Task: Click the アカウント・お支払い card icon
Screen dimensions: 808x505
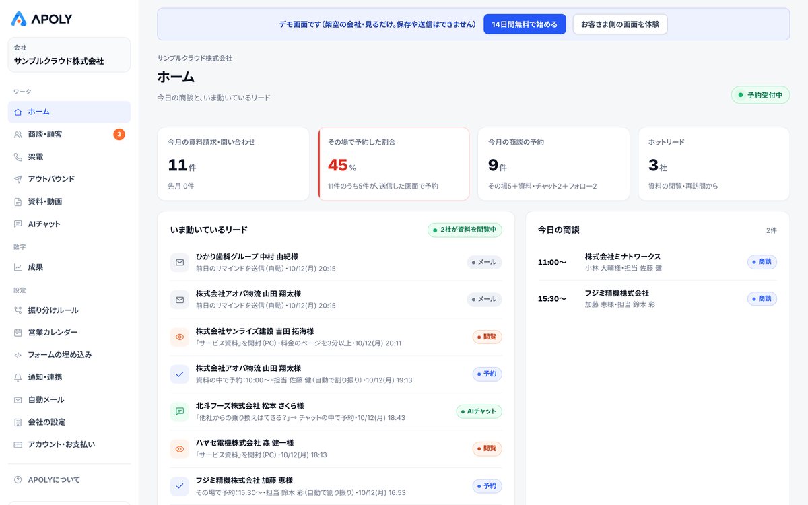Action: [x=18, y=444]
